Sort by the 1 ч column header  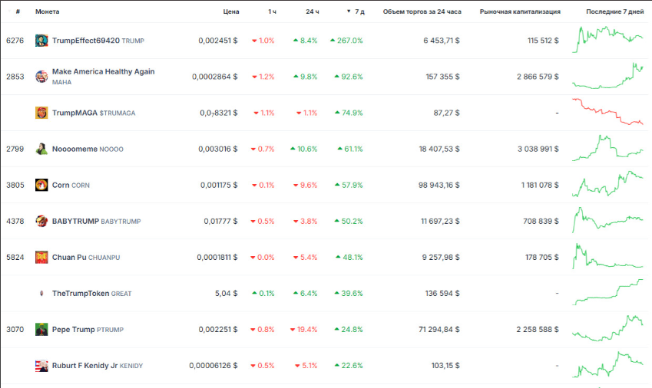(272, 12)
